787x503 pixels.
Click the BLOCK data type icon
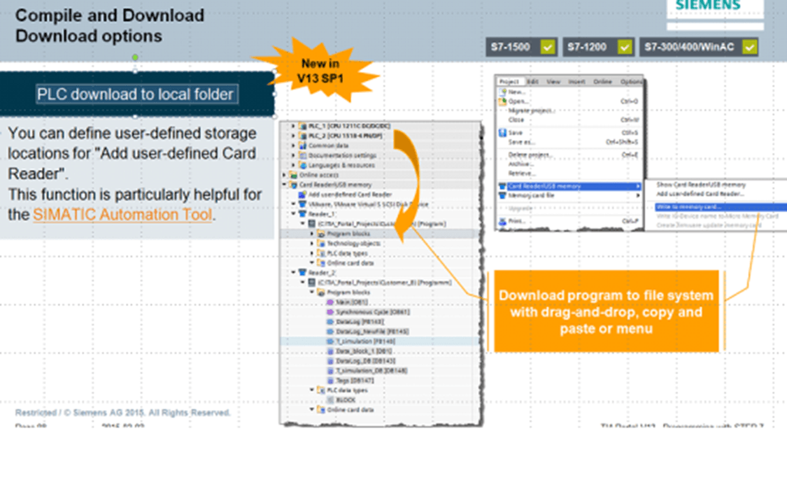click(330, 400)
